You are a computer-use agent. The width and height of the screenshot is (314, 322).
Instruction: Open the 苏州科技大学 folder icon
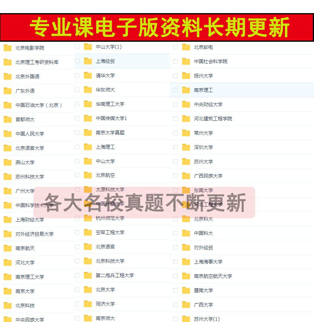tap(8, 177)
